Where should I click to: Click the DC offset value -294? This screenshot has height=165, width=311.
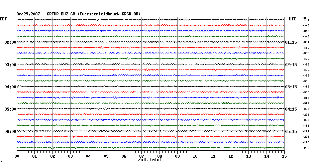coord(306,131)
